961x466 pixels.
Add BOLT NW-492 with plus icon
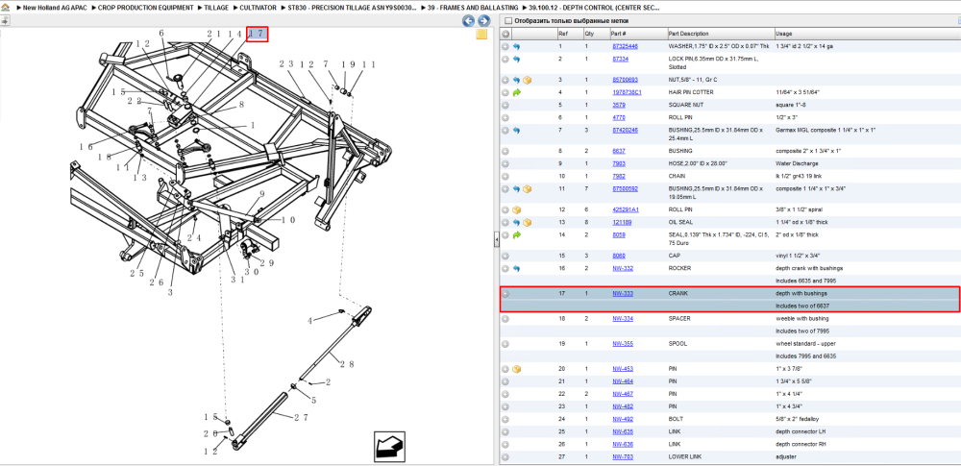pyautogui.click(x=505, y=419)
